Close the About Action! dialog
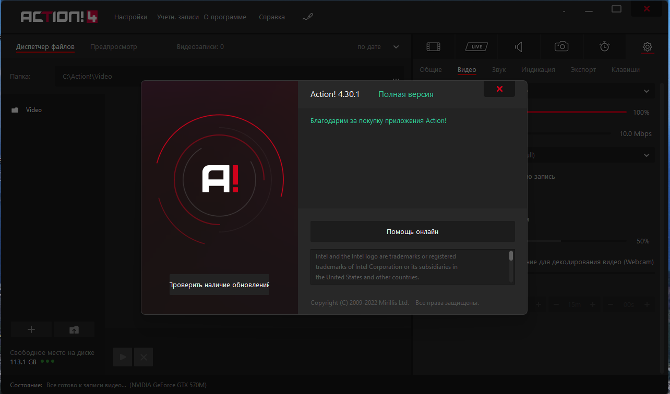Screen dimensions: 670x394 [x=499, y=89]
